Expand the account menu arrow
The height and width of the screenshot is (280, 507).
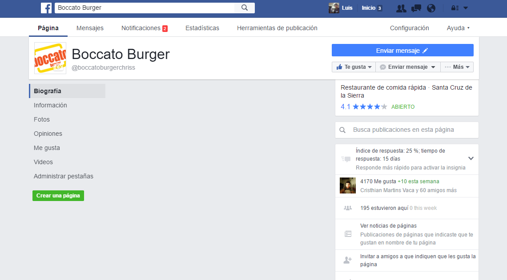[466, 8]
